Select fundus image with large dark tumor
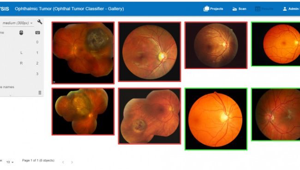Image resolution: width=300 pixels, height=170 pixels. tap(83, 53)
